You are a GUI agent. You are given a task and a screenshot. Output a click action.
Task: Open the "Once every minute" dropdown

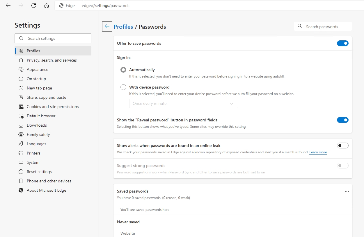point(183,103)
